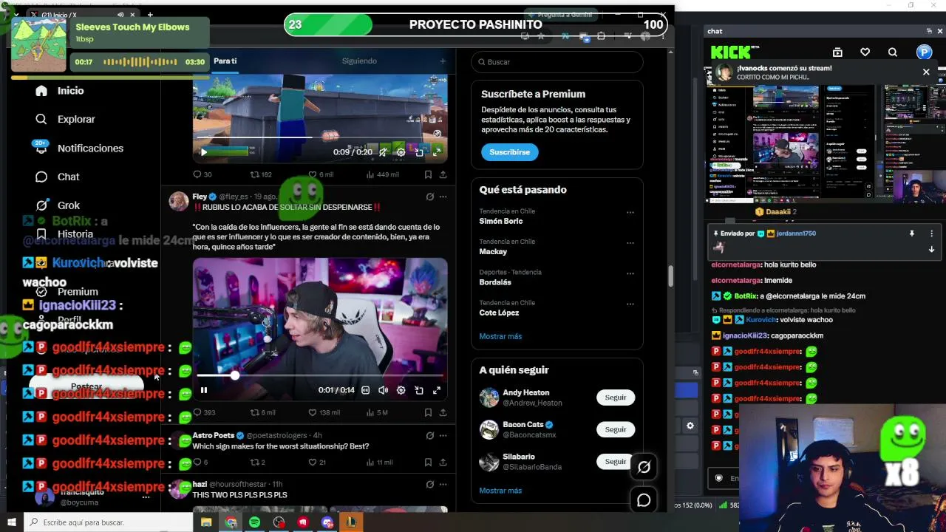Open options for the Simón Boric trend

[x=630, y=213]
